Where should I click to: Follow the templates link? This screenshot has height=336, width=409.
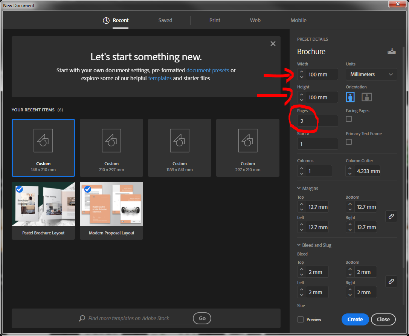point(160,78)
